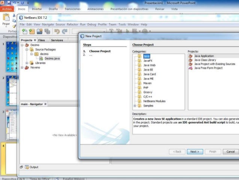The height and width of the screenshot is (180, 239).
Task: Click the New File toolbar icon in NetBeans
Action: tap(25, 31)
